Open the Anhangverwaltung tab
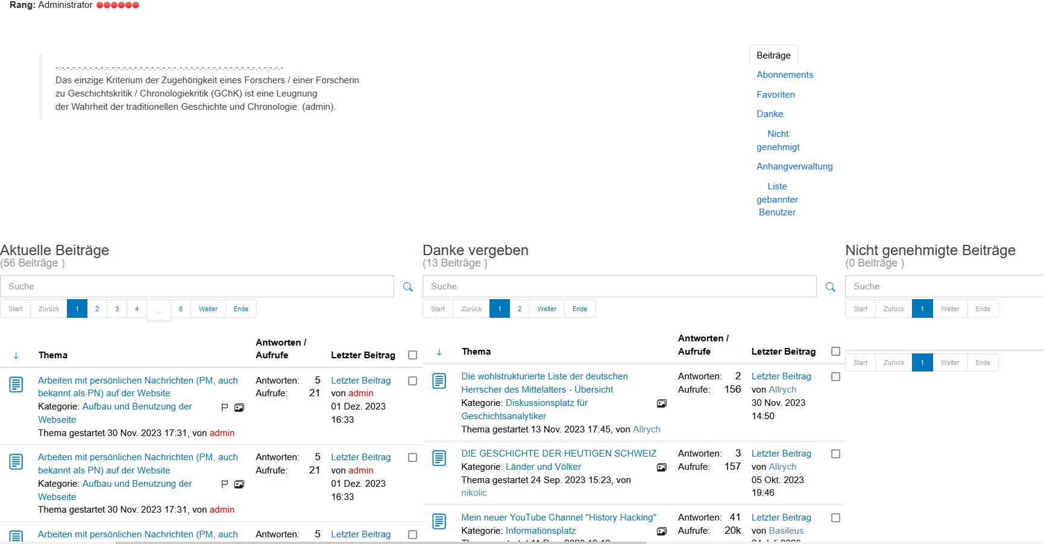This screenshot has width=1044, height=544. coord(794,166)
